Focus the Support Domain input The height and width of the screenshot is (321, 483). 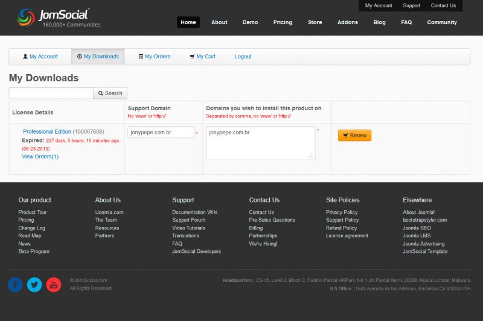(x=161, y=132)
